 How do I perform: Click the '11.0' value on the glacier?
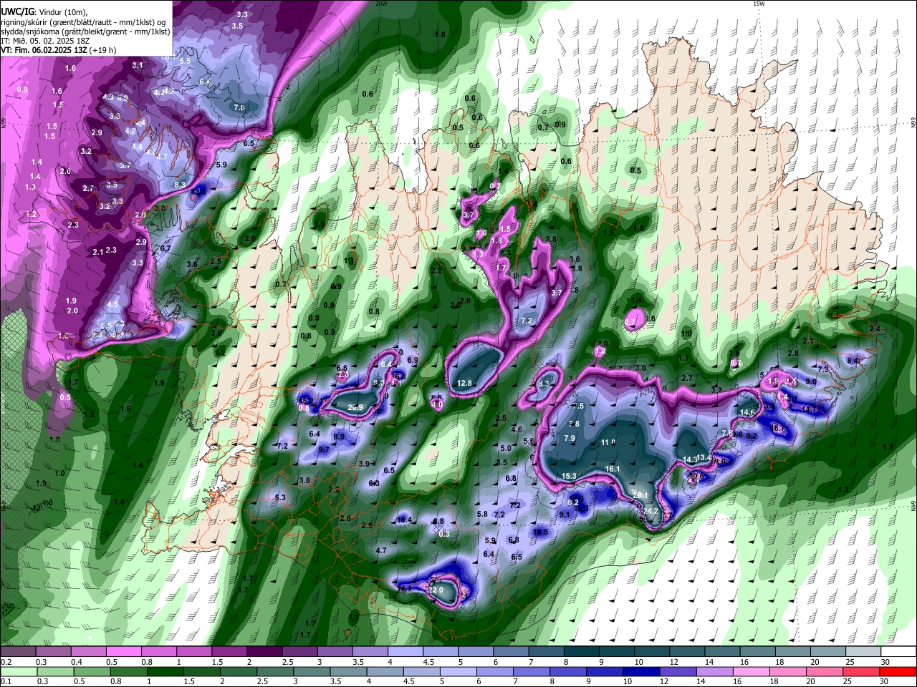coord(608,443)
